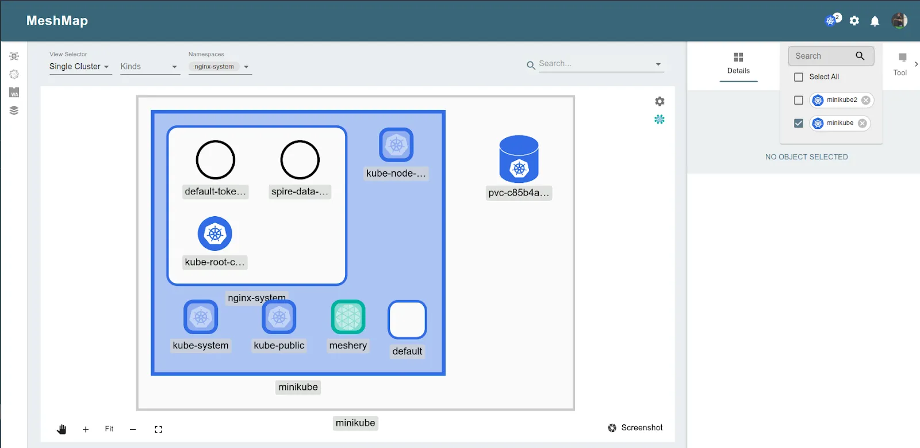The height and width of the screenshot is (448, 920).
Task: Open the Single Cluster view selector
Action: click(79, 67)
